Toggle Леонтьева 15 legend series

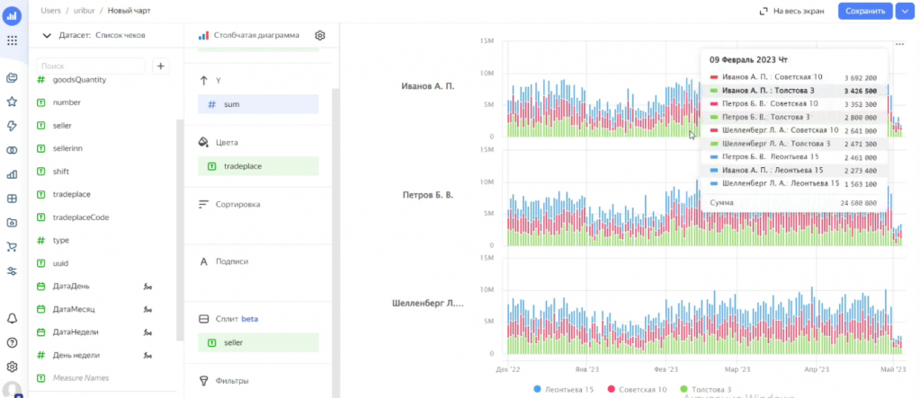(564, 389)
